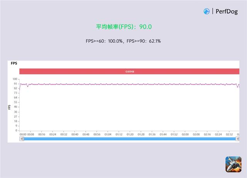The width and height of the screenshot is (247, 178).
Task: Click the rotated FPS y-axis label
Action: [x=9, y=107]
